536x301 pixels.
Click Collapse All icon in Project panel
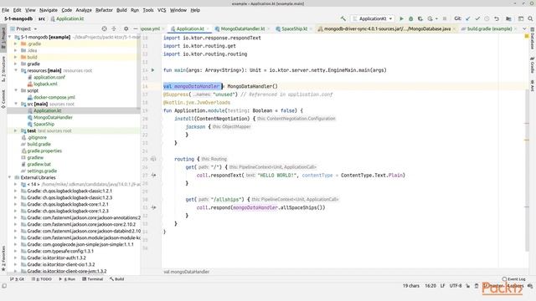tap(114, 28)
